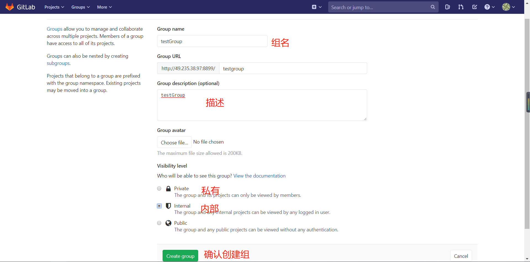Select the Private visibility radio button
Viewport: 530px width, 262px height.
159,188
